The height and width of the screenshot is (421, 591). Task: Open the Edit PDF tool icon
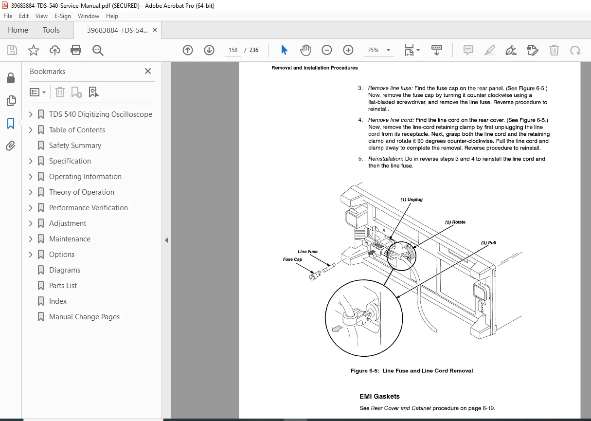click(x=533, y=50)
